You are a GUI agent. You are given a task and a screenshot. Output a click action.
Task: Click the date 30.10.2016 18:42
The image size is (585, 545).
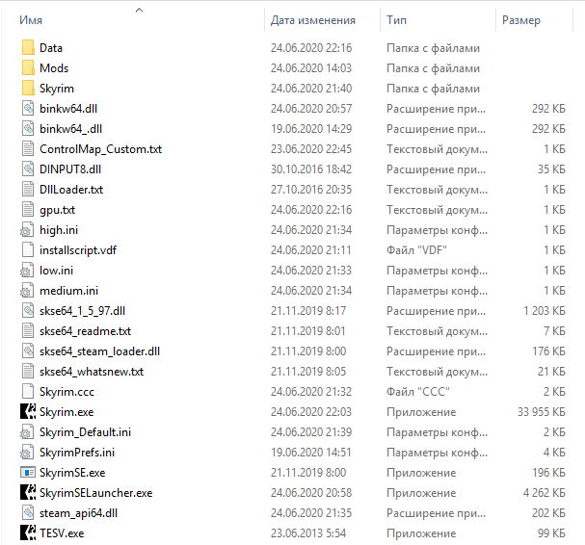(x=311, y=169)
